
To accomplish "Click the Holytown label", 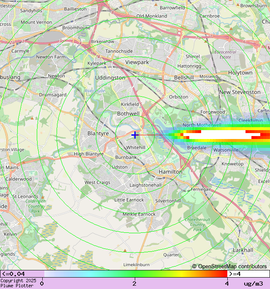I will point(240,73).
